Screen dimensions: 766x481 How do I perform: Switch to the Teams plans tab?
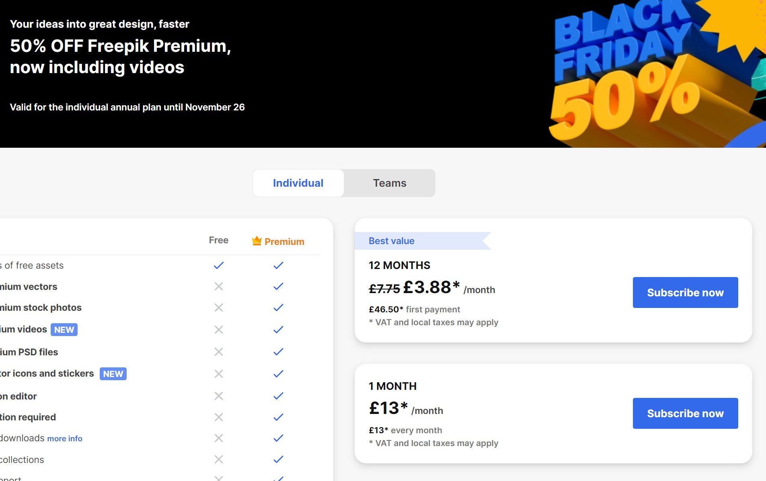coord(390,183)
